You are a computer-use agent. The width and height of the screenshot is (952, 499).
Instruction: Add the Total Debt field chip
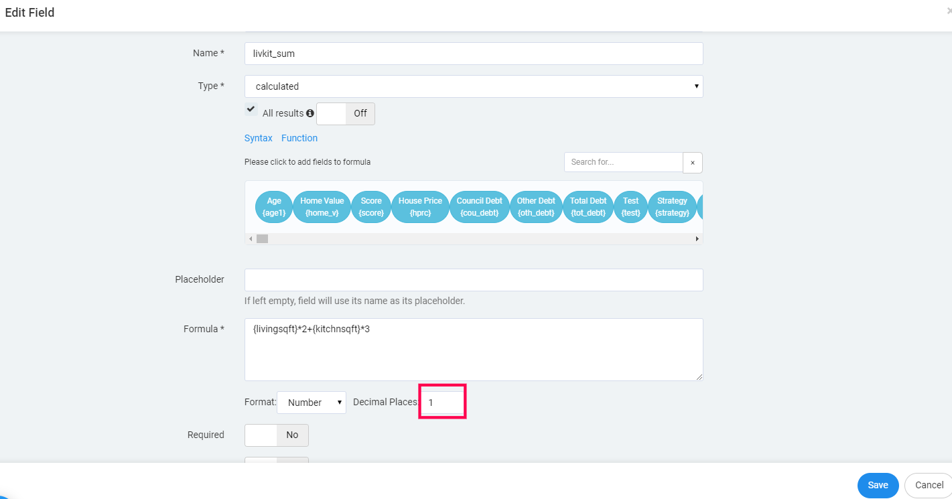pyautogui.click(x=588, y=207)
